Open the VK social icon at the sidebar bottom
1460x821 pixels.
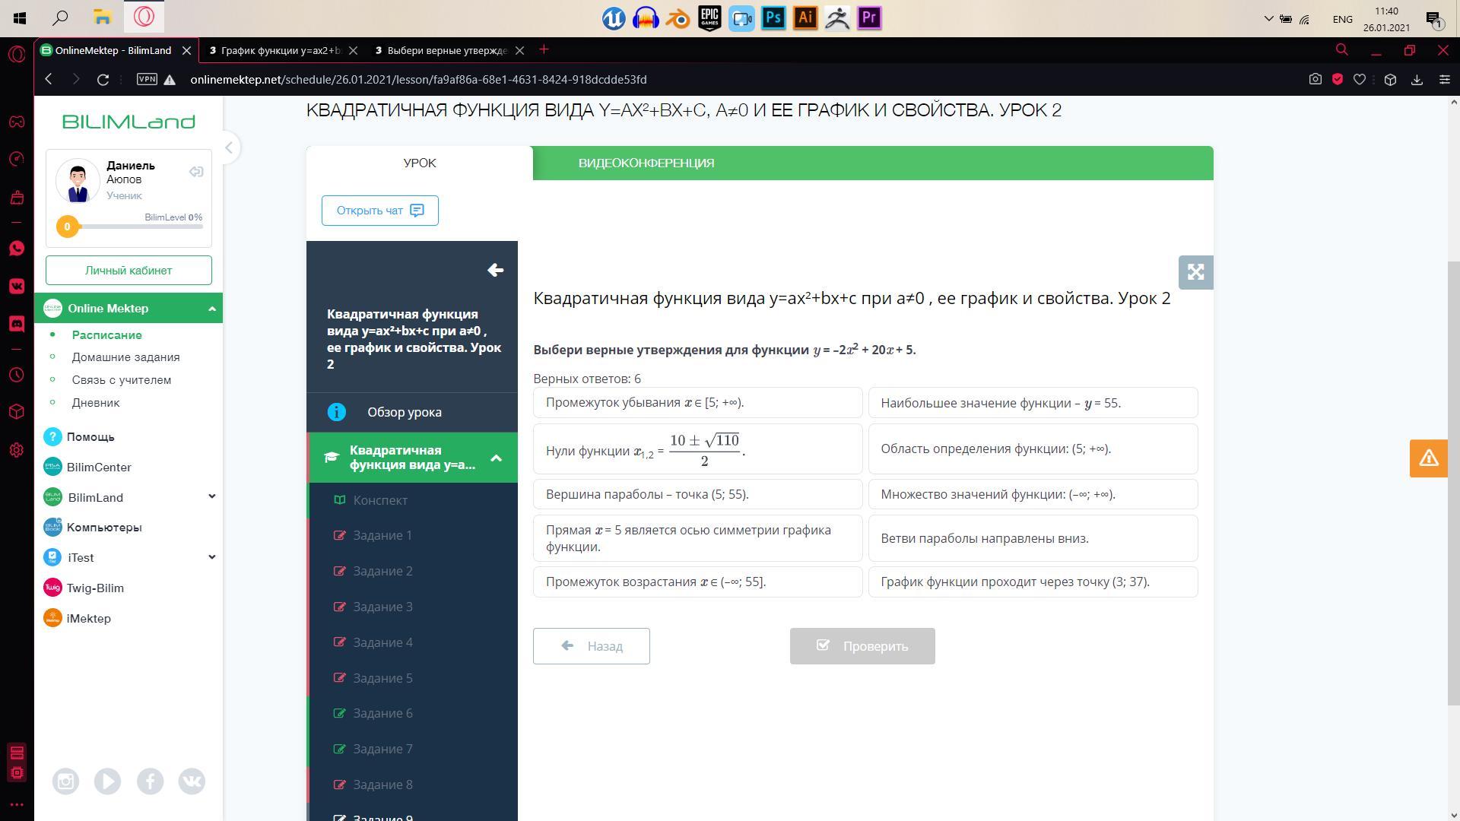click(x=192, y=781)
